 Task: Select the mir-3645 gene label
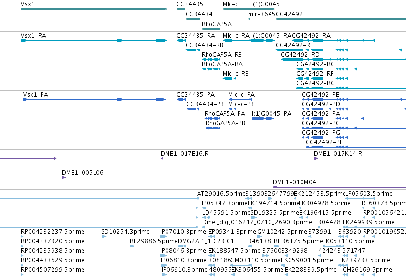coord(261,14)
